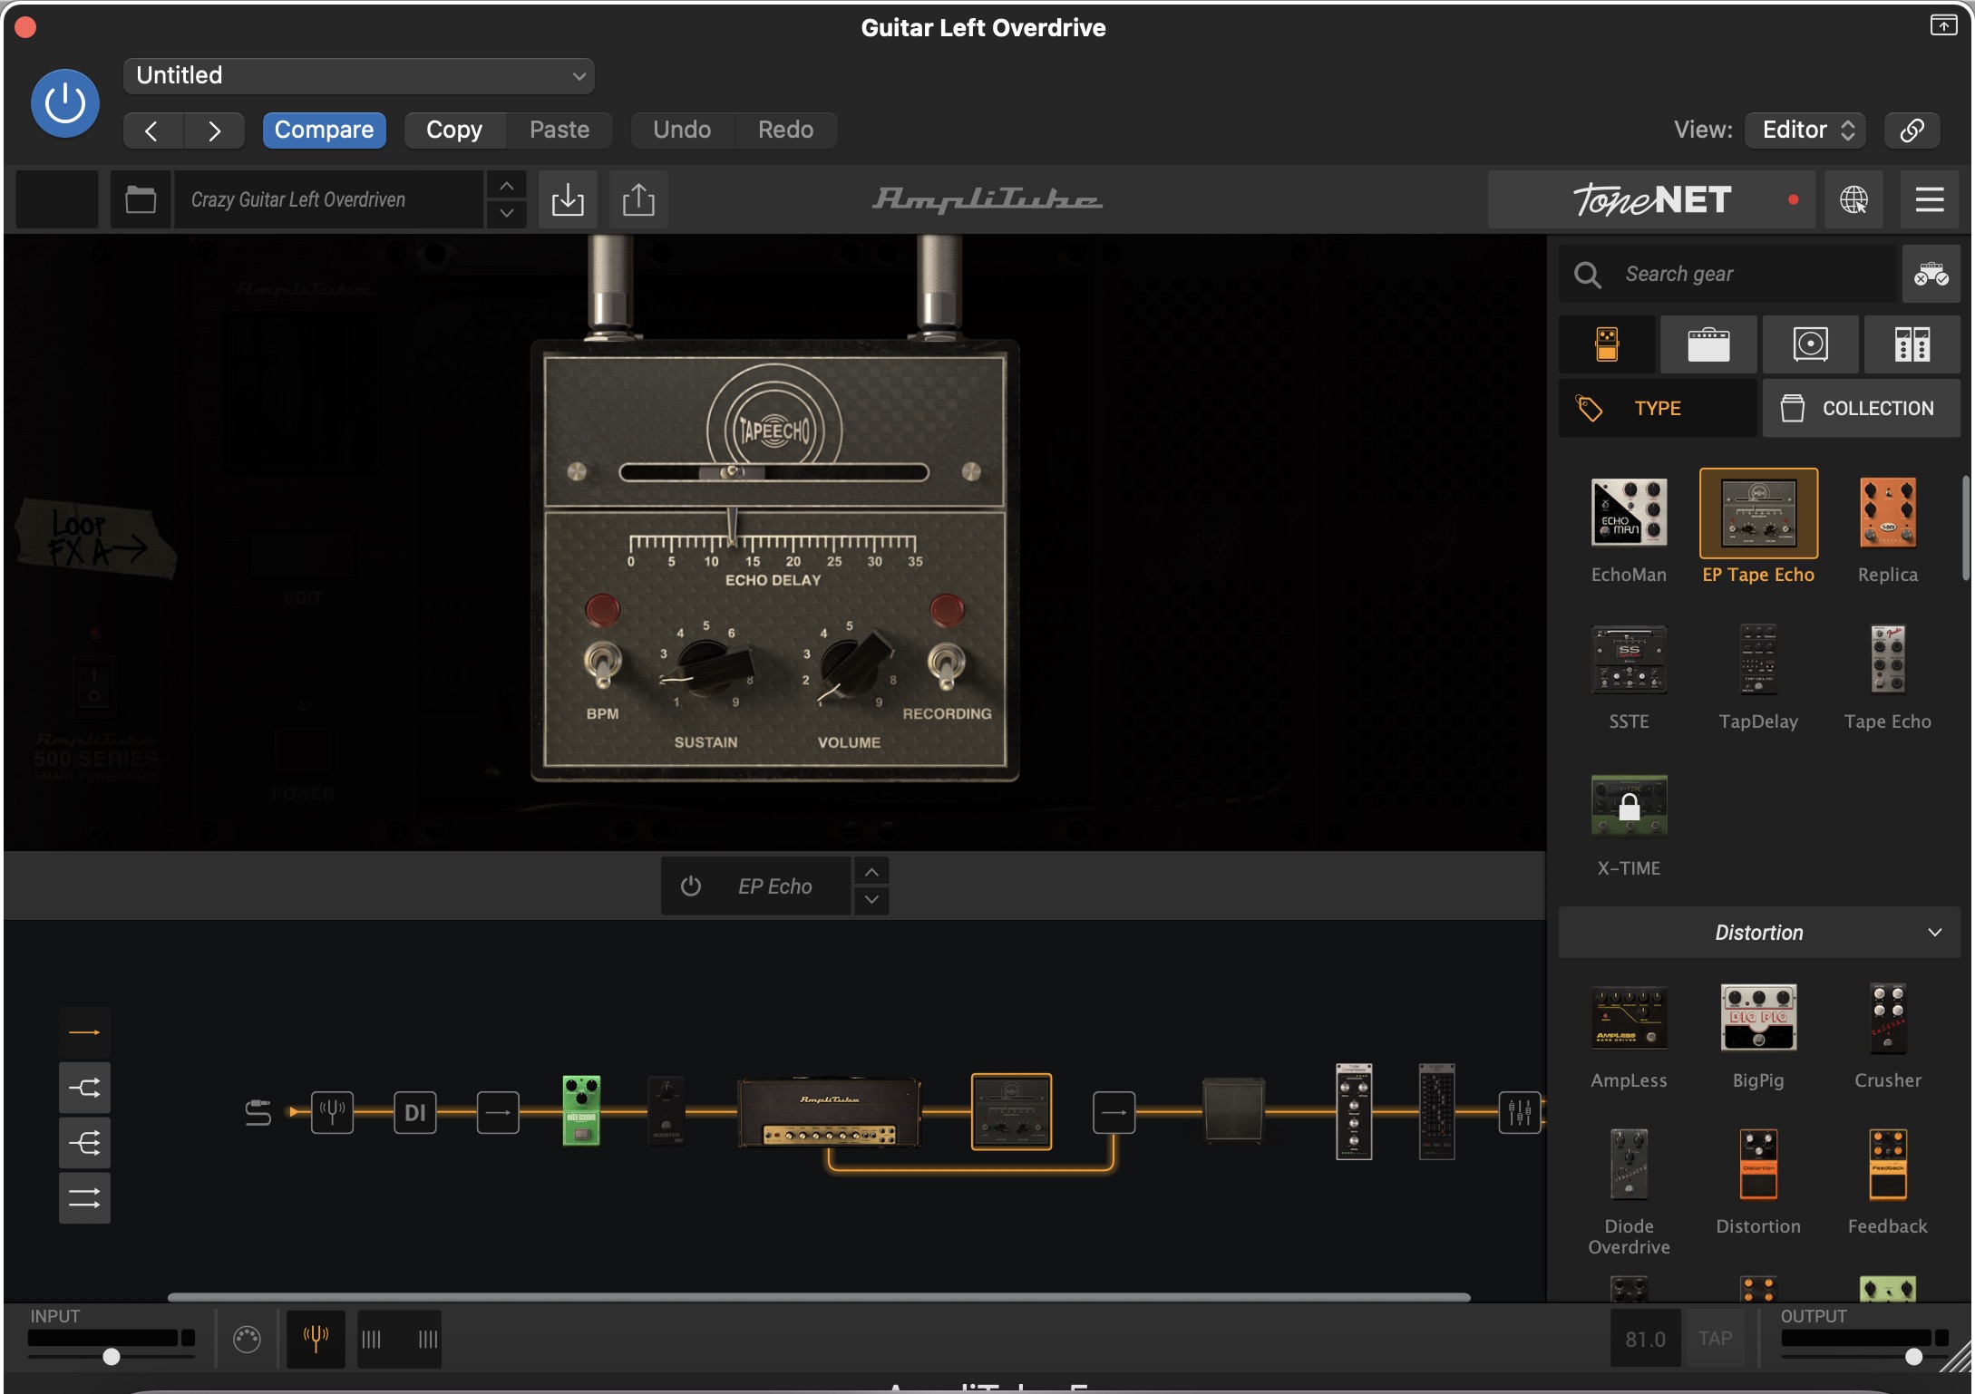
Task: Select the Cabinet speaker gear tab
Action: tap(1810, 344)
